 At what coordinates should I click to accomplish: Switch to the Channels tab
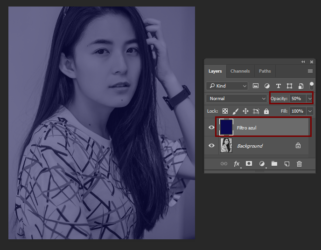click(240, 71)
